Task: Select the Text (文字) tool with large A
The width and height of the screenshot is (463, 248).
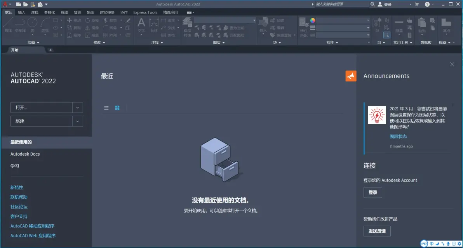Action: (141, 25)
